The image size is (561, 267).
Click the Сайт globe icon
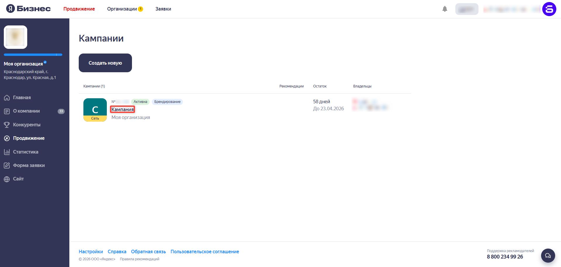[x=7, y=179]
